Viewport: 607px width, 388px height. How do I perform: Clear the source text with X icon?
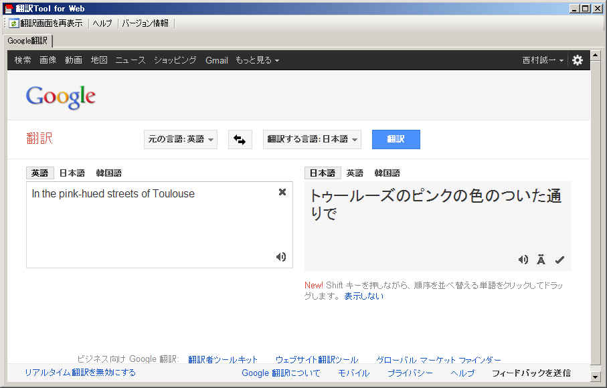(282, 192)
